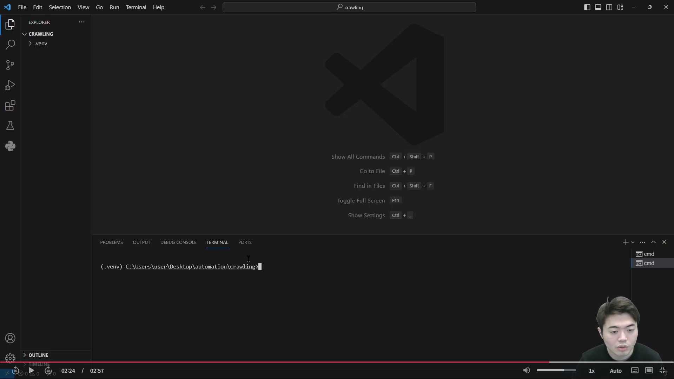The image size is (674, 379).
Task: Select the non-highlighted cmd terminal entry
Action: click(653, 254)
